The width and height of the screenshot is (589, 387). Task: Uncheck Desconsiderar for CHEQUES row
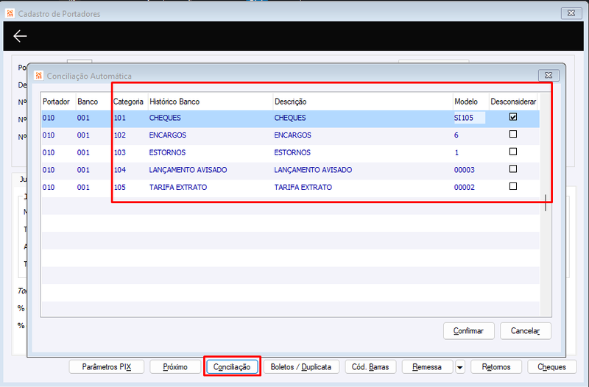[x=512, y=117]
